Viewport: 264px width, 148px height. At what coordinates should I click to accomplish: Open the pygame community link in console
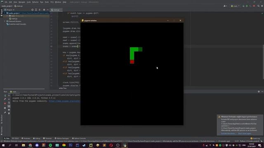tap(64, 101)
